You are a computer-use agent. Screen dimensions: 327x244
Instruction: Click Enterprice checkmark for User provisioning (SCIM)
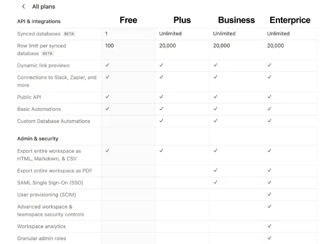269,194
